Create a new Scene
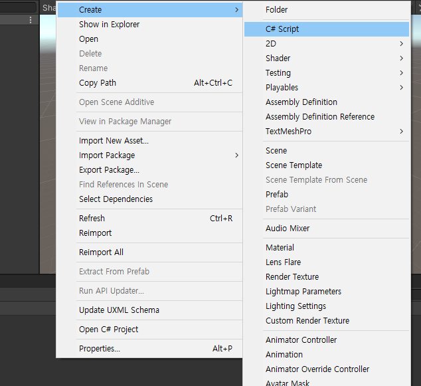 coord(327,150)
